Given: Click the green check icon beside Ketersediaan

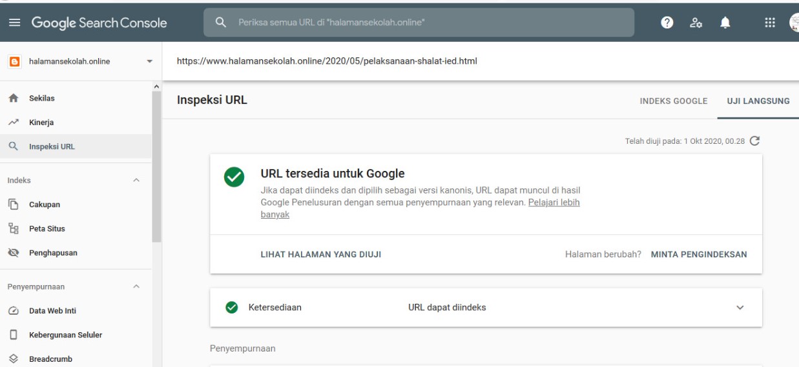Looking at the screenshot, I should (231, 307).
